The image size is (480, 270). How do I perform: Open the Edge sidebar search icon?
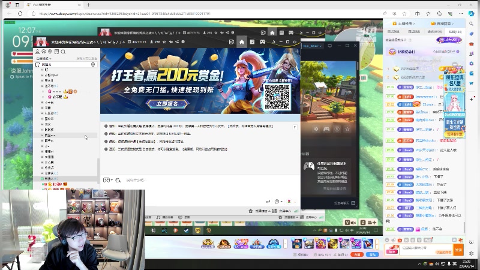(472, 23)
